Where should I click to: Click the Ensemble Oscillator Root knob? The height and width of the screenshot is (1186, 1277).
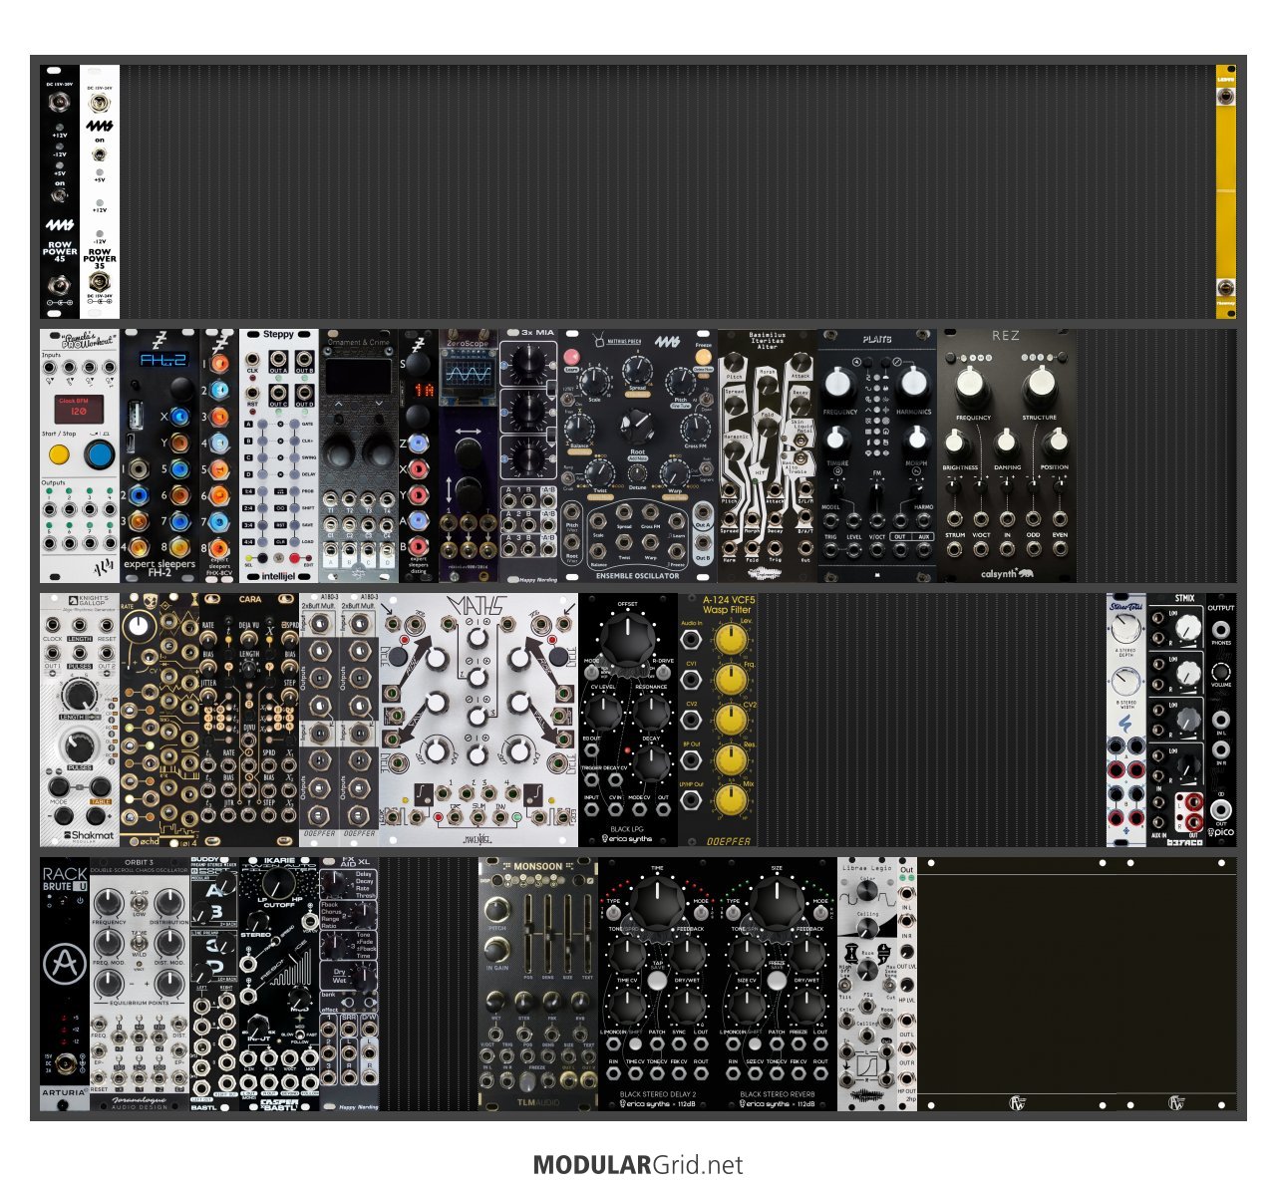(636, 428)
